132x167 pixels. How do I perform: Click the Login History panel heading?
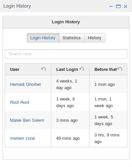click(x=66, y=22)
